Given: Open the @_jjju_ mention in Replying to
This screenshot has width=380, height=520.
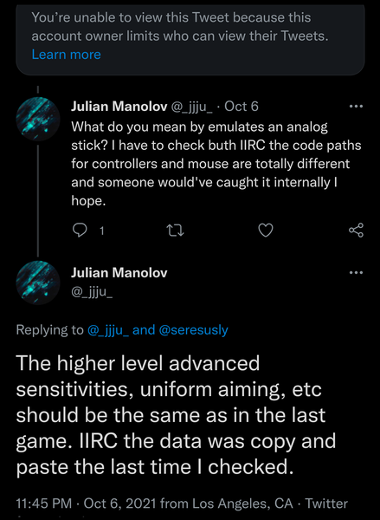Looking at the screenshot, I should pos(108,330).
